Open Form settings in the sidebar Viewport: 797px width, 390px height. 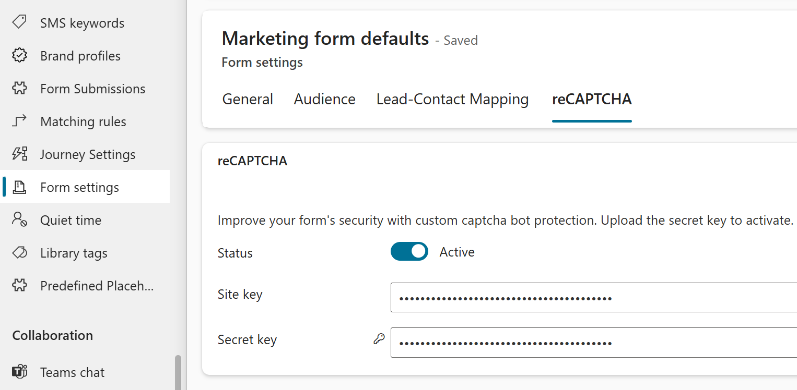79,187
